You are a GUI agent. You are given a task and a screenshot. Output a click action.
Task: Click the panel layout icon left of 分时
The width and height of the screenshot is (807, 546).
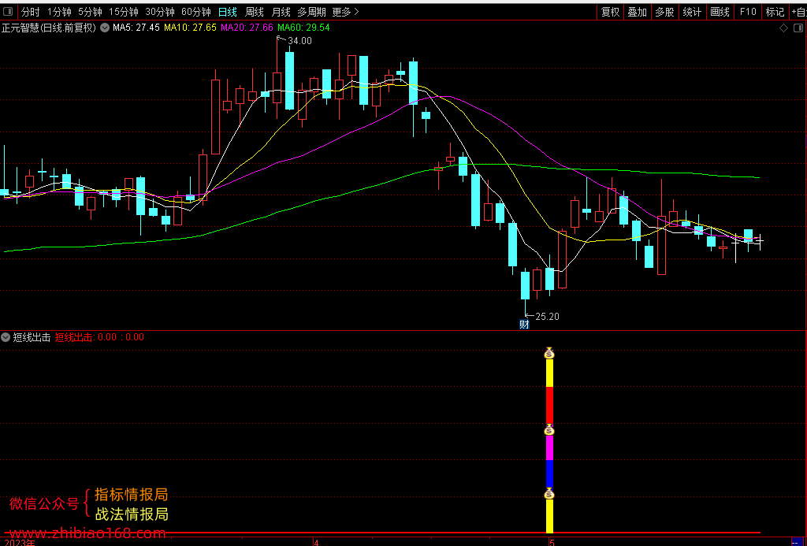pyautogui.click(x=9, y=12)
